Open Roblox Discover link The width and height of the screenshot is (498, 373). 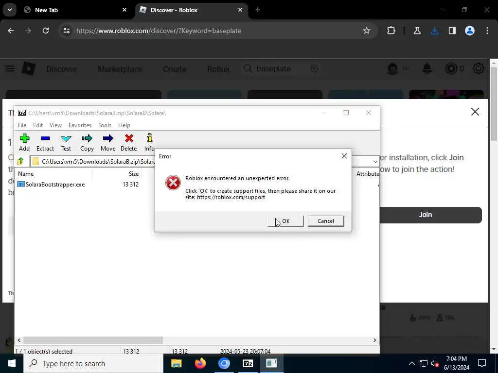62,69
